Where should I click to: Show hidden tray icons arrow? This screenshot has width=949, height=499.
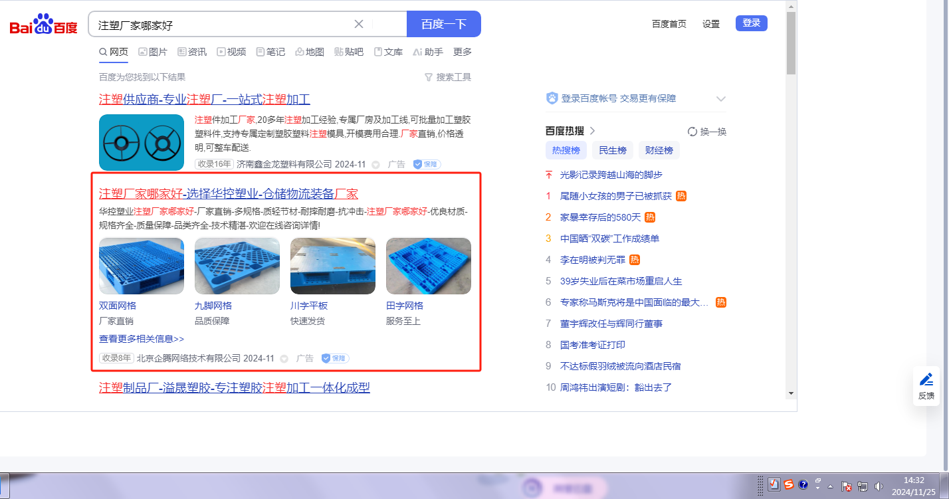click(x=830, y=486)
